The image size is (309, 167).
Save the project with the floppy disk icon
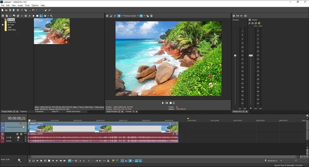[10, 10]
